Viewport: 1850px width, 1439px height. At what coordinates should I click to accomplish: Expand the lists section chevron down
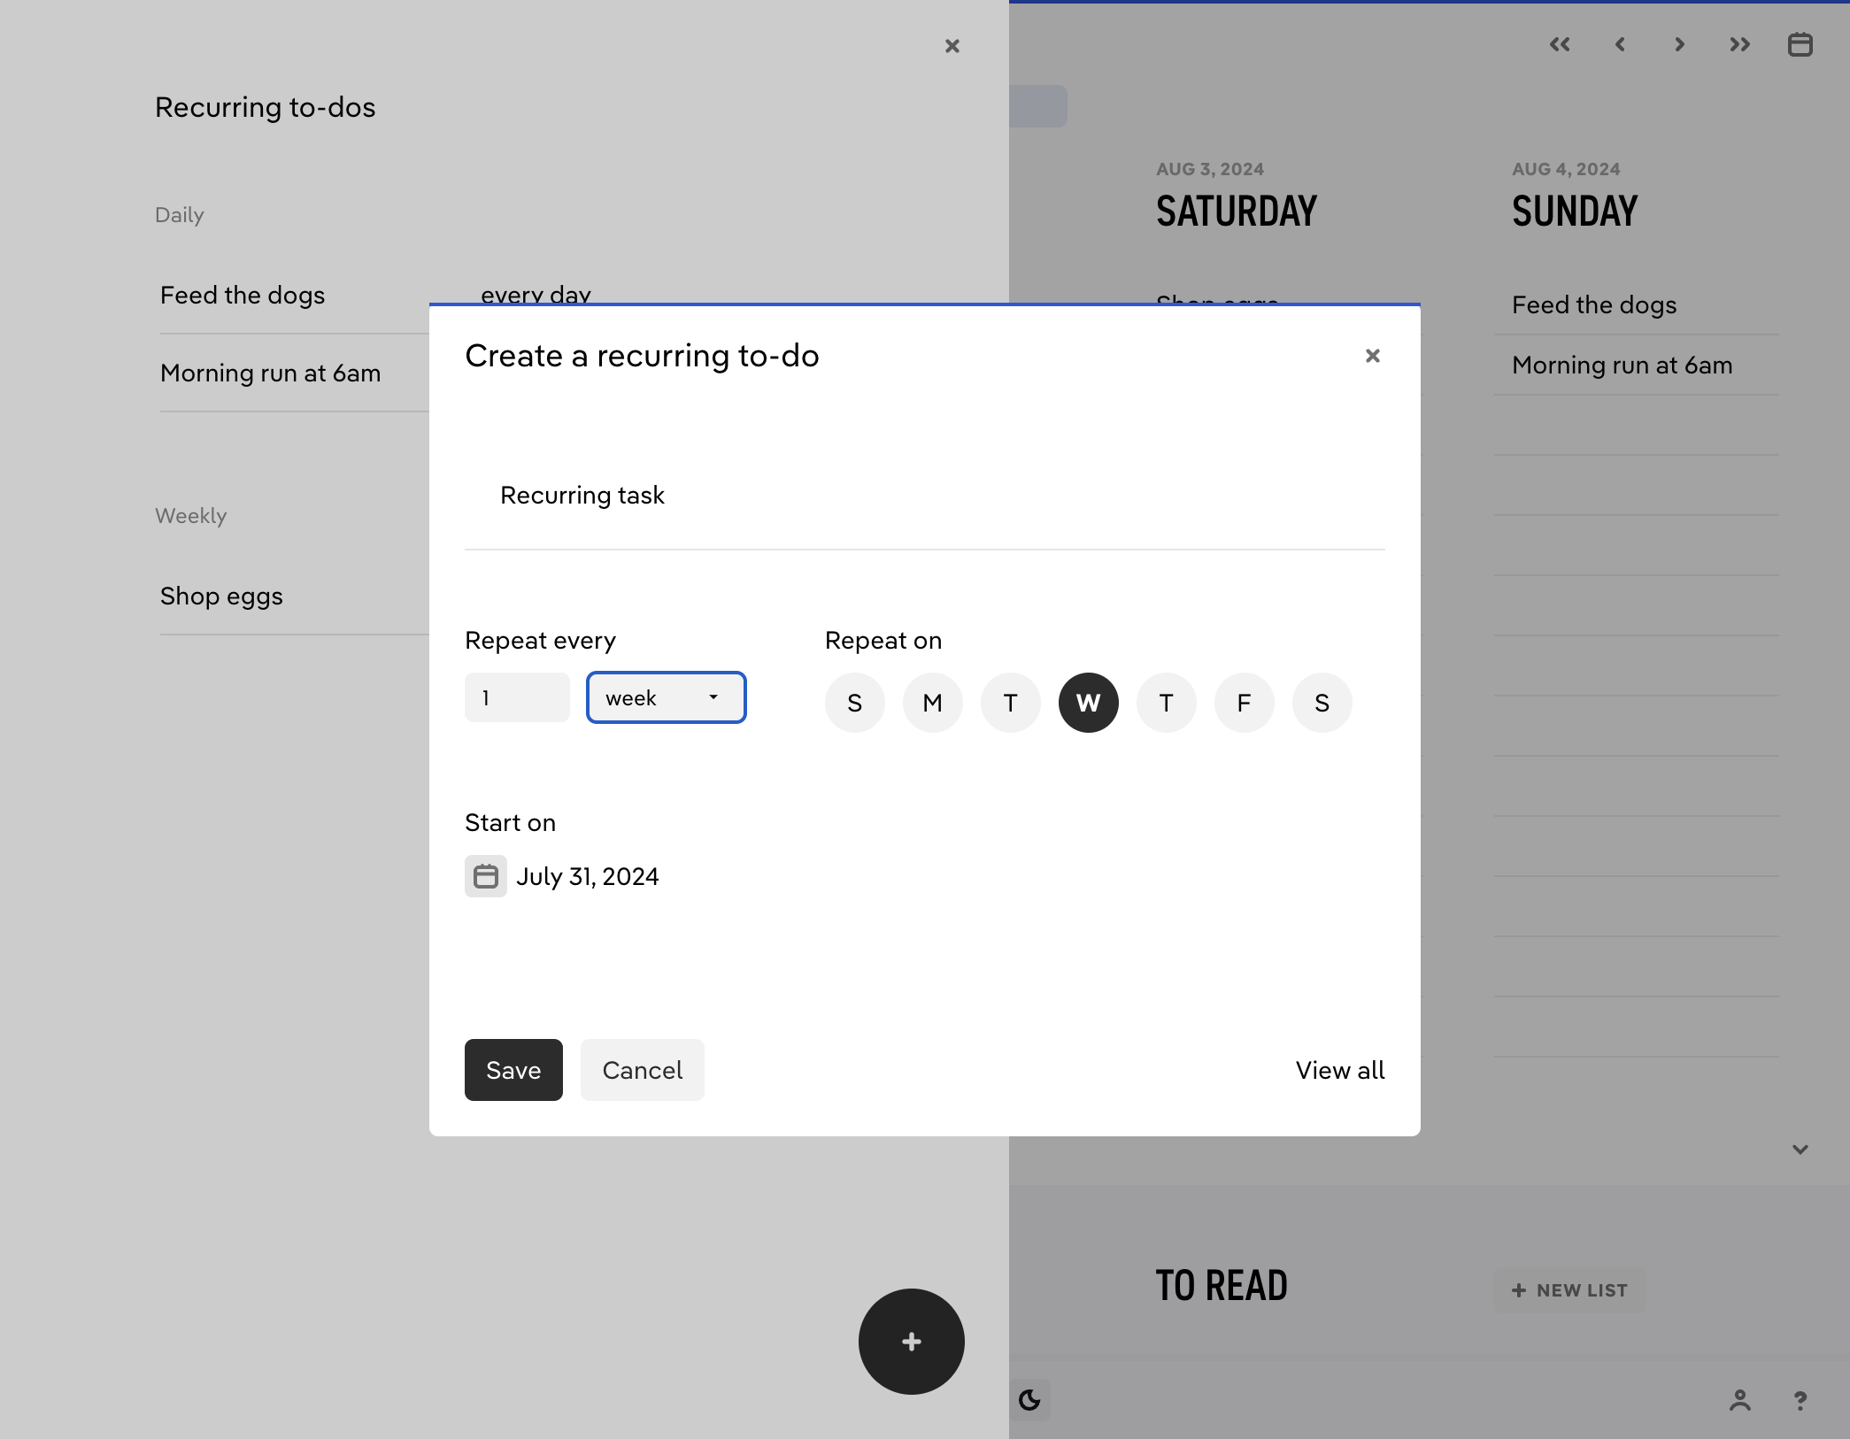pos(1800,1150)
